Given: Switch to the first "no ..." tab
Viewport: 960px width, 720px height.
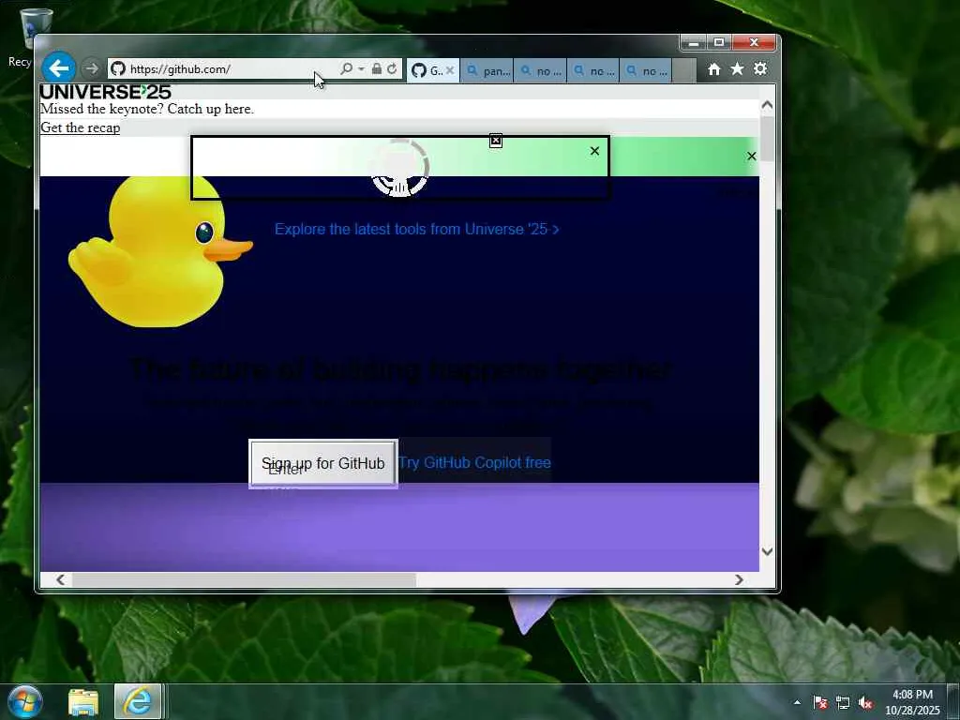Looking at the screenshot, I should [541, 71].
